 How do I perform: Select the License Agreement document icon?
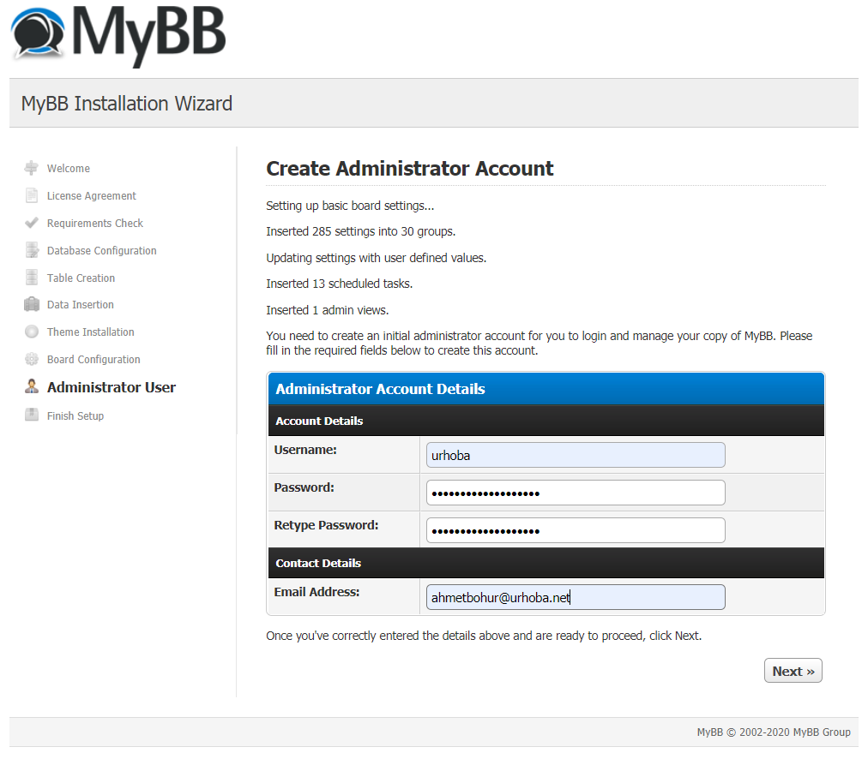[31, 195]
